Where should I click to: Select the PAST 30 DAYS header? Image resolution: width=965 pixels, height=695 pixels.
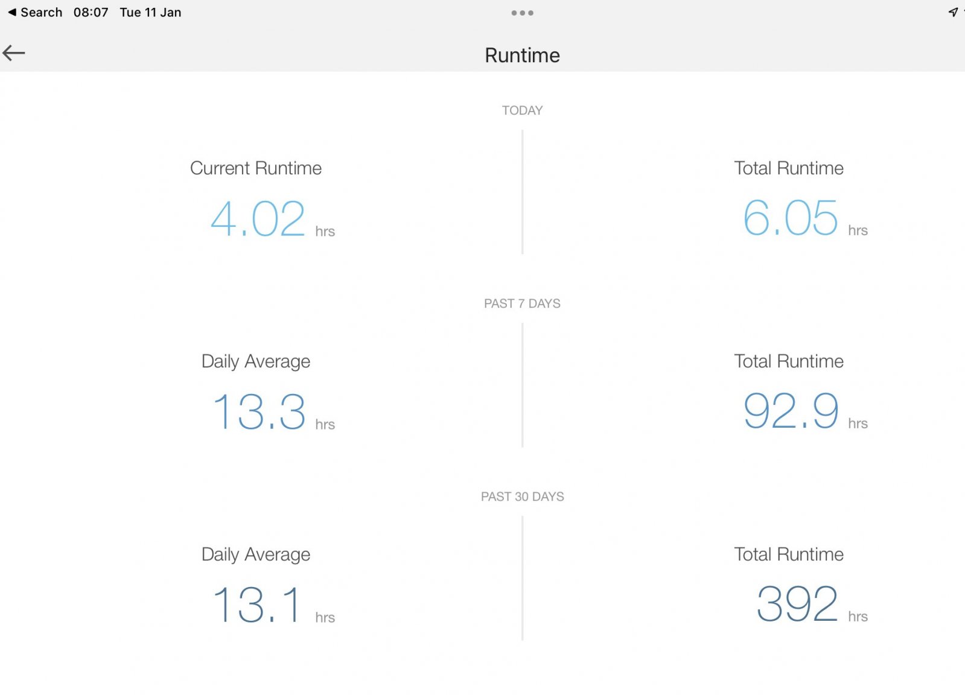coord(522,497)
